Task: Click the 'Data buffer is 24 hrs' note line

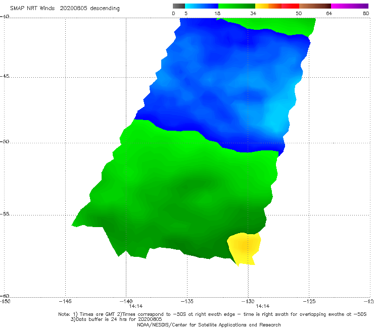Action: 116,319
